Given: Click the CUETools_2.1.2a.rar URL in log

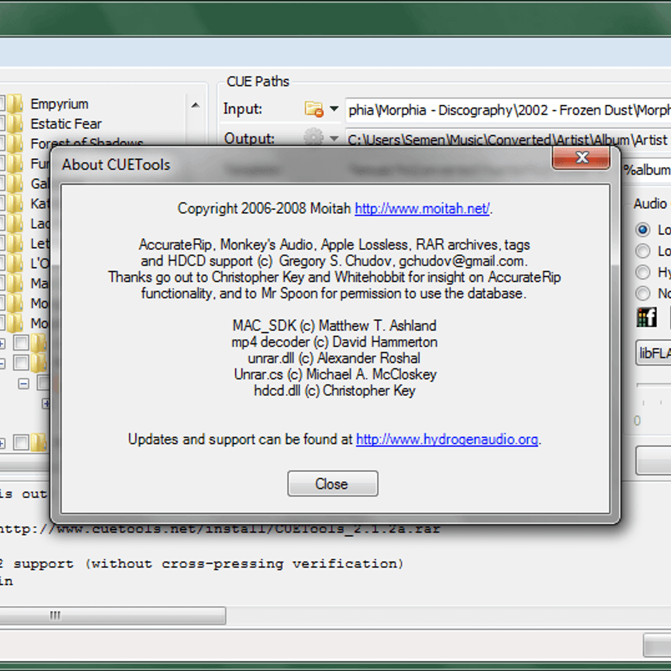Looking at the screenshot, I should pyautogui.click(x=220, y=528).
